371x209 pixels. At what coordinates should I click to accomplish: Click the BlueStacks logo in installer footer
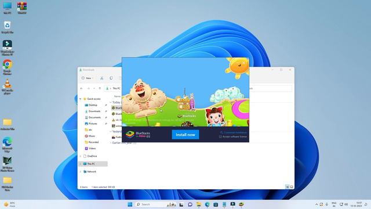coord(138,135)
